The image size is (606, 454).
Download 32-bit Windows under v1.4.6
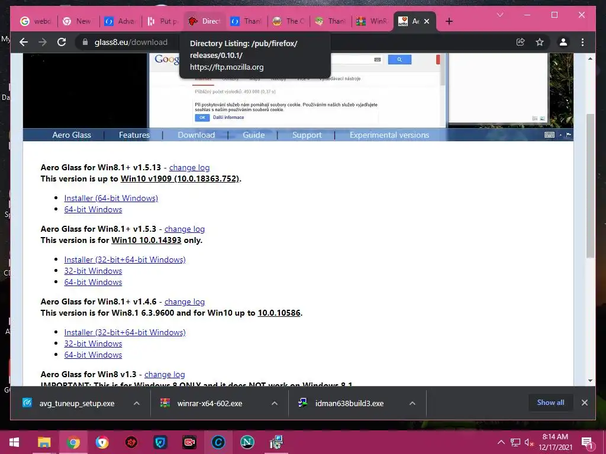pyautogui.click(x=93, y=343)
